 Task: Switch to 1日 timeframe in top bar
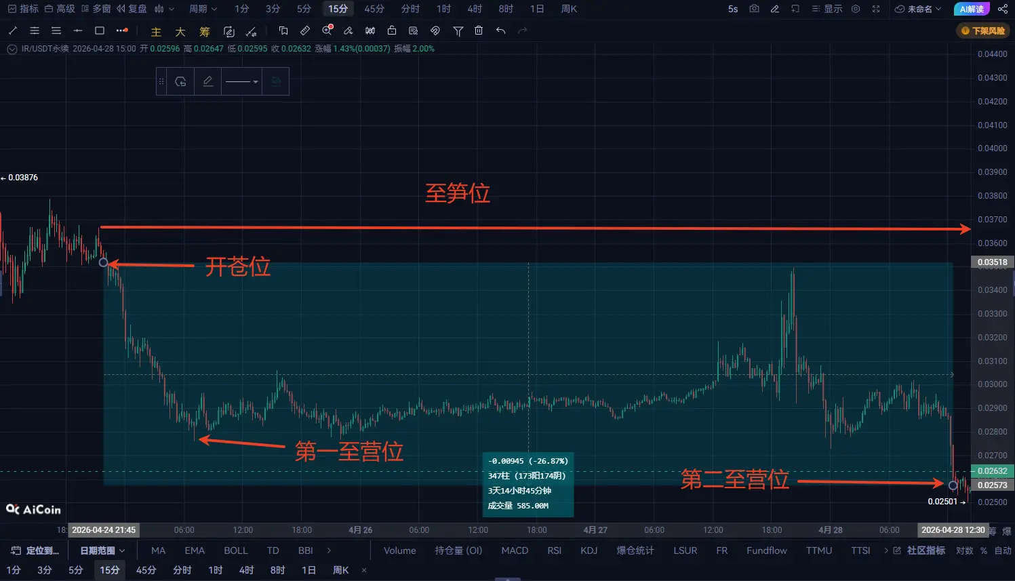537,9
